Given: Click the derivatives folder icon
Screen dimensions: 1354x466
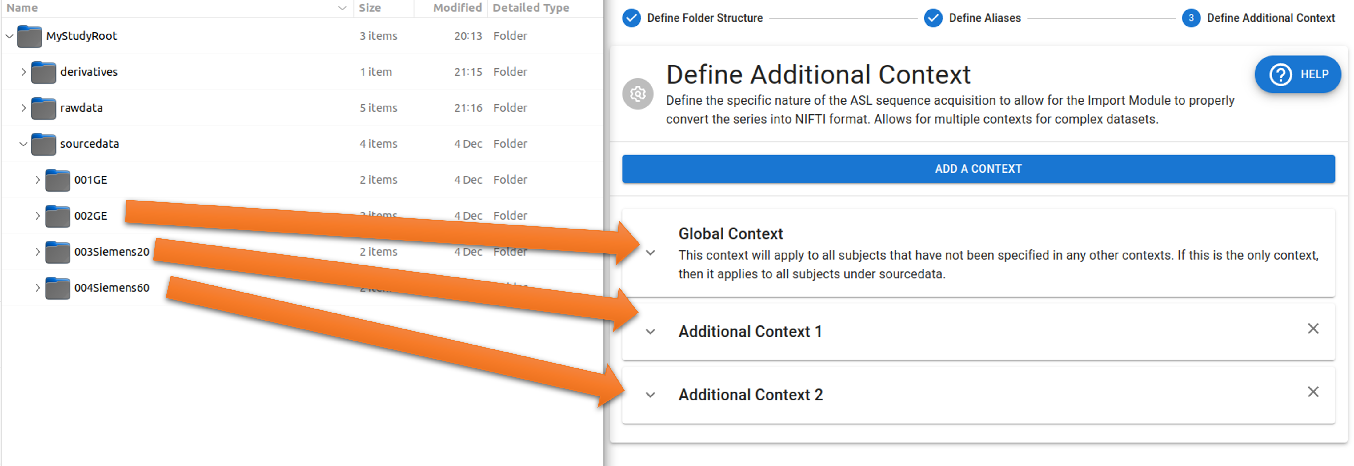Looking at the screenshot, I should point(44,72).
